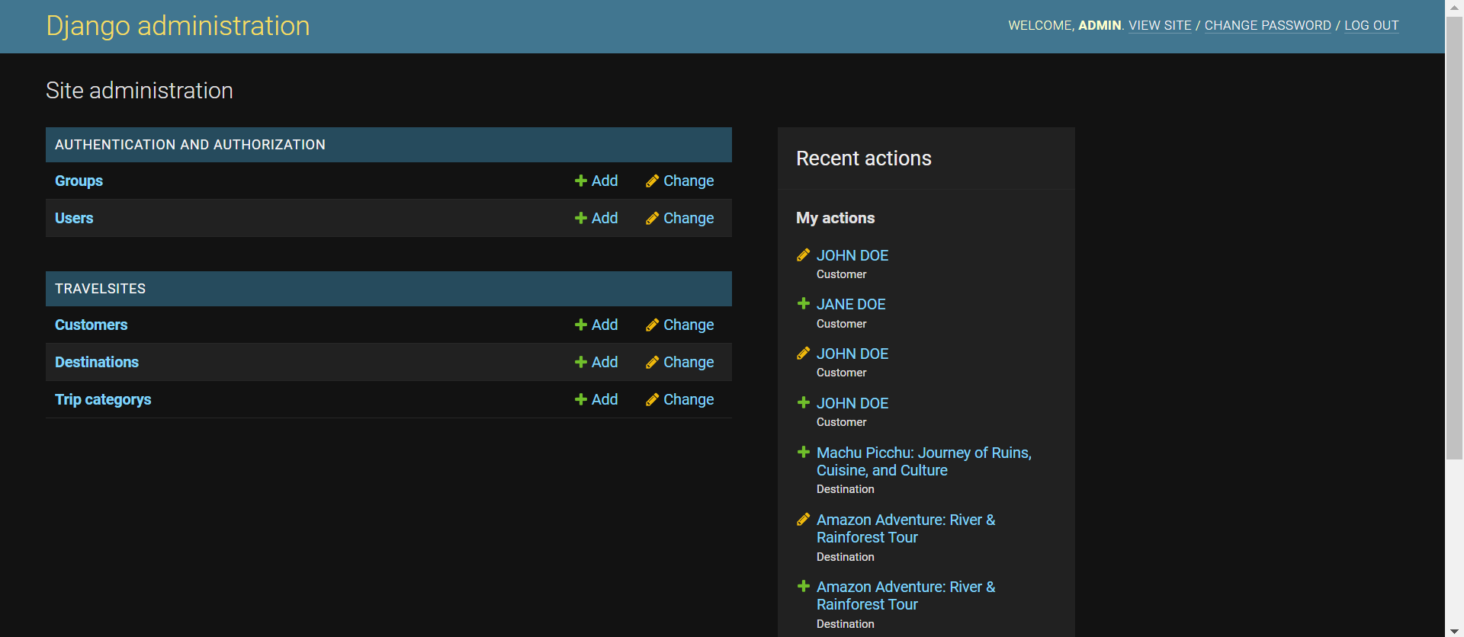
Task: Click the plus icon in Customers row
Action: (580, 325)
